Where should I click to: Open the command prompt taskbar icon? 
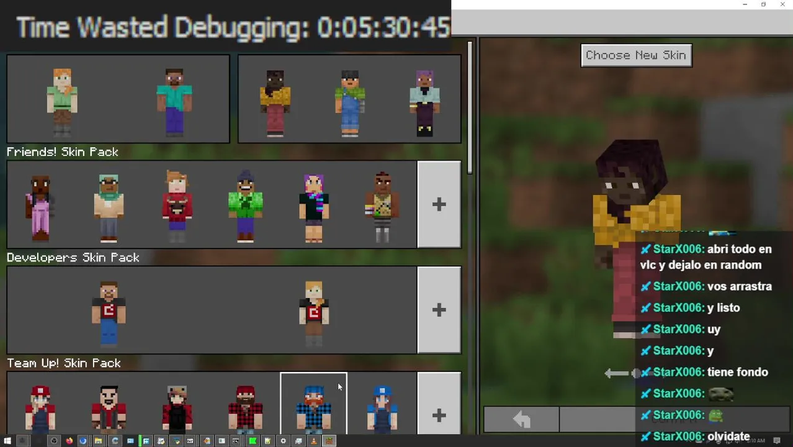236,441
